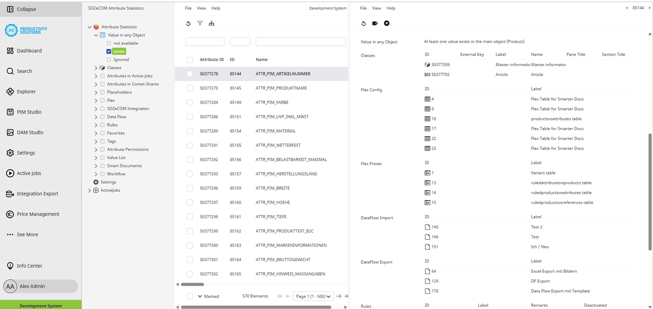
Task: Open the File menu above the attribute list
Action: (x=188, y=8)
